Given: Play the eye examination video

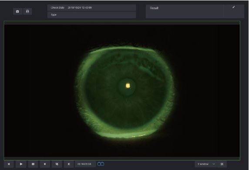Looking at the screenshot, I should [21, 164].
